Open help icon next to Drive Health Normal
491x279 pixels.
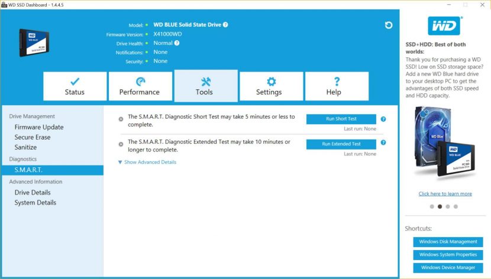[177, 43]
